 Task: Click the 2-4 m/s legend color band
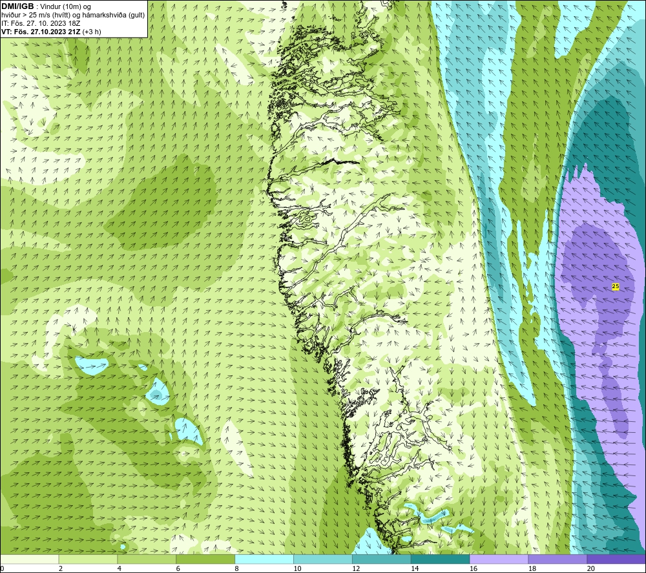(x=88, y=559)
